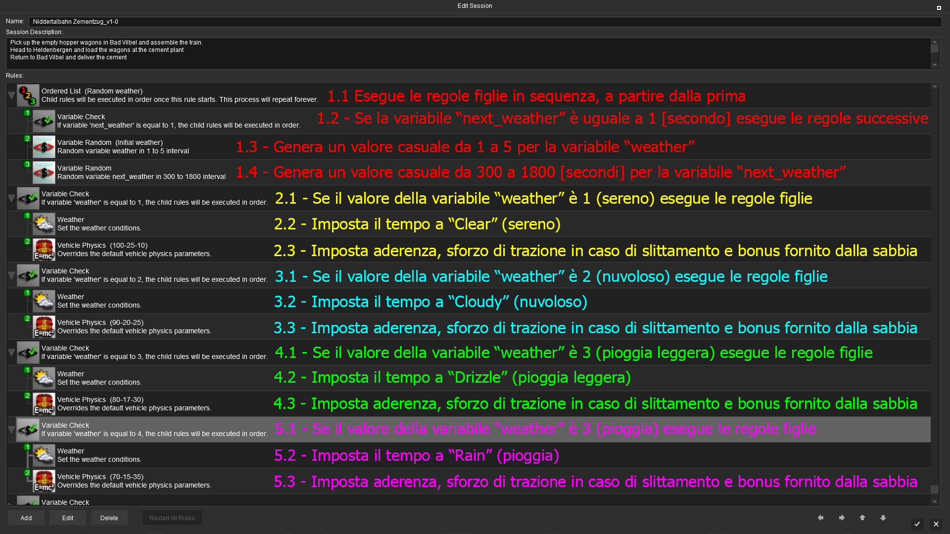This screenshot has width=950, height=534.
Task: Click the rules list scroll up arrow
Action: (935, 87)
